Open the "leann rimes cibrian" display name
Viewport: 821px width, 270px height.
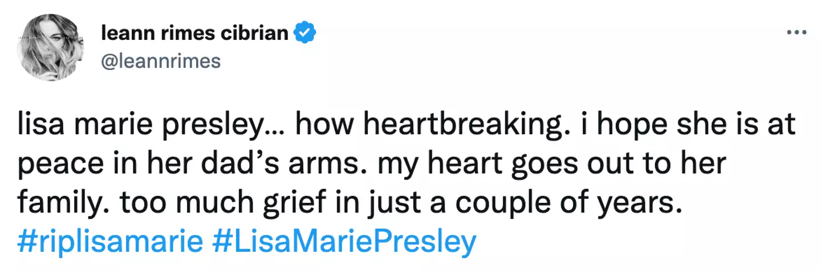(194, 34)
